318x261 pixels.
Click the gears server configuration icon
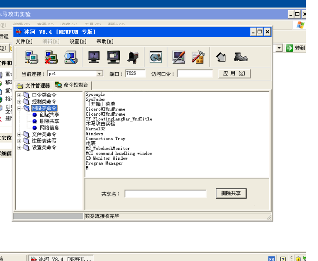(156, 57)
